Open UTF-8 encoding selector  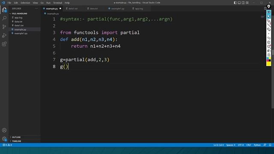(x=241, y=145)
